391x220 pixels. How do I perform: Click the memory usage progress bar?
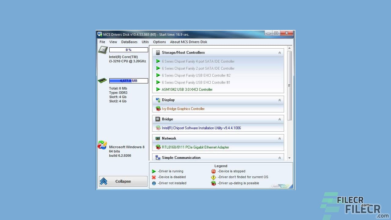(x=128, y=81)
